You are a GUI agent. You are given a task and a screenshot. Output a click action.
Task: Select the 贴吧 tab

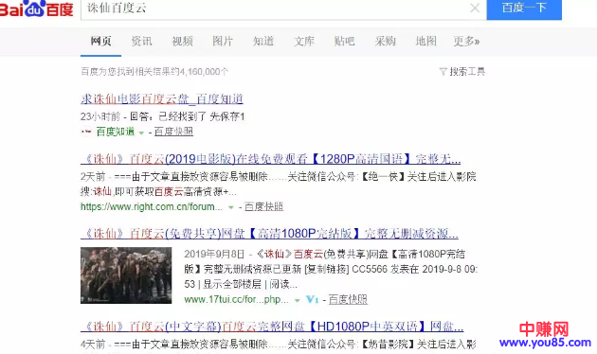click(345, 41)
